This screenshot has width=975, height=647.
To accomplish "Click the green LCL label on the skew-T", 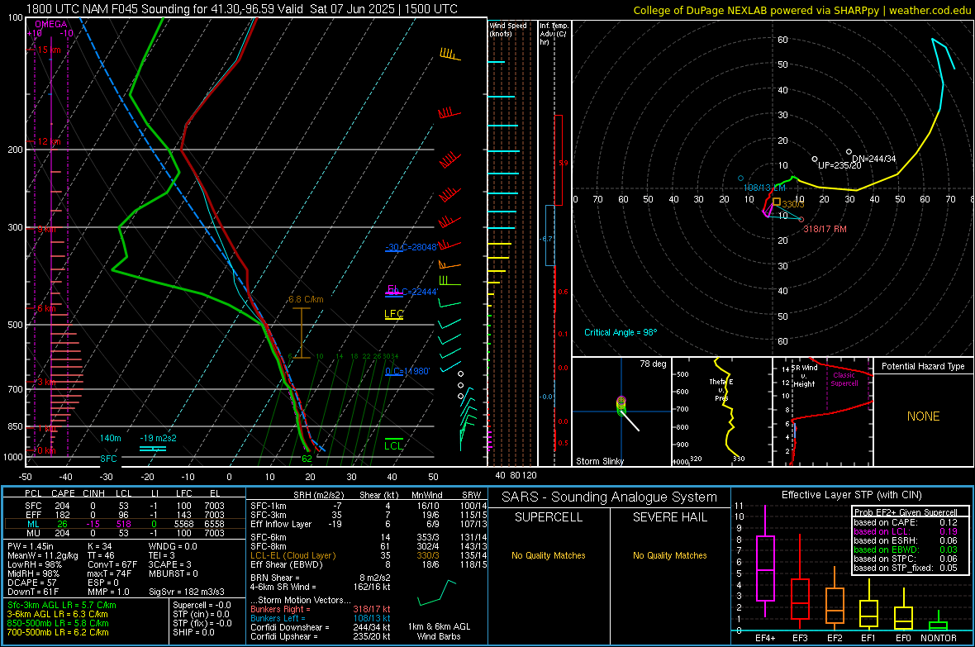I will [x=393, y=445].
